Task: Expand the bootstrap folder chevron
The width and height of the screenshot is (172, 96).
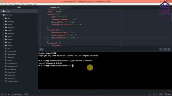Action: [x=3, y=21]
